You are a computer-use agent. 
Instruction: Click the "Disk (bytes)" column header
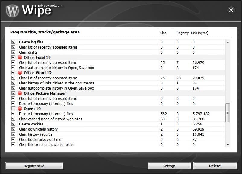point(200,33)
